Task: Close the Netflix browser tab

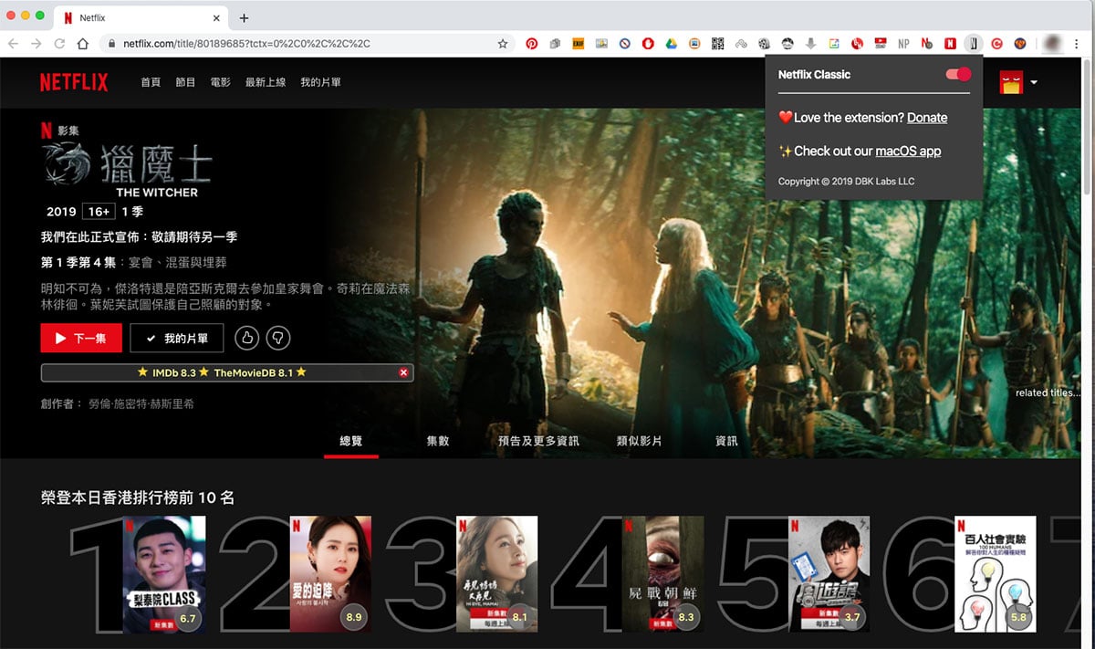Action: coord(217,18)
